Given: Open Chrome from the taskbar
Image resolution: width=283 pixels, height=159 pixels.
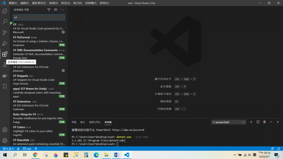Looking at the screenshot, I should pos(35,155).
